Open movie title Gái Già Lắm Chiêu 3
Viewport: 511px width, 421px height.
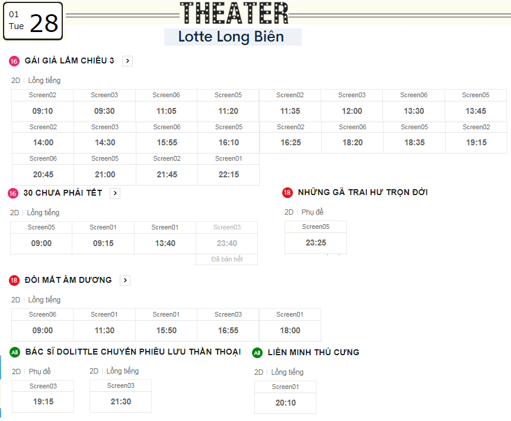click(69, 60)
